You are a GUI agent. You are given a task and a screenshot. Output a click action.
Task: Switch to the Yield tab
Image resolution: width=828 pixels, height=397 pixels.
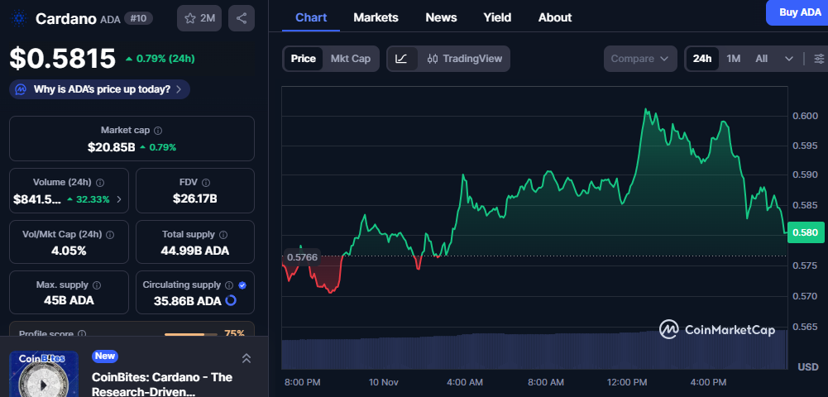pos(497,17)
